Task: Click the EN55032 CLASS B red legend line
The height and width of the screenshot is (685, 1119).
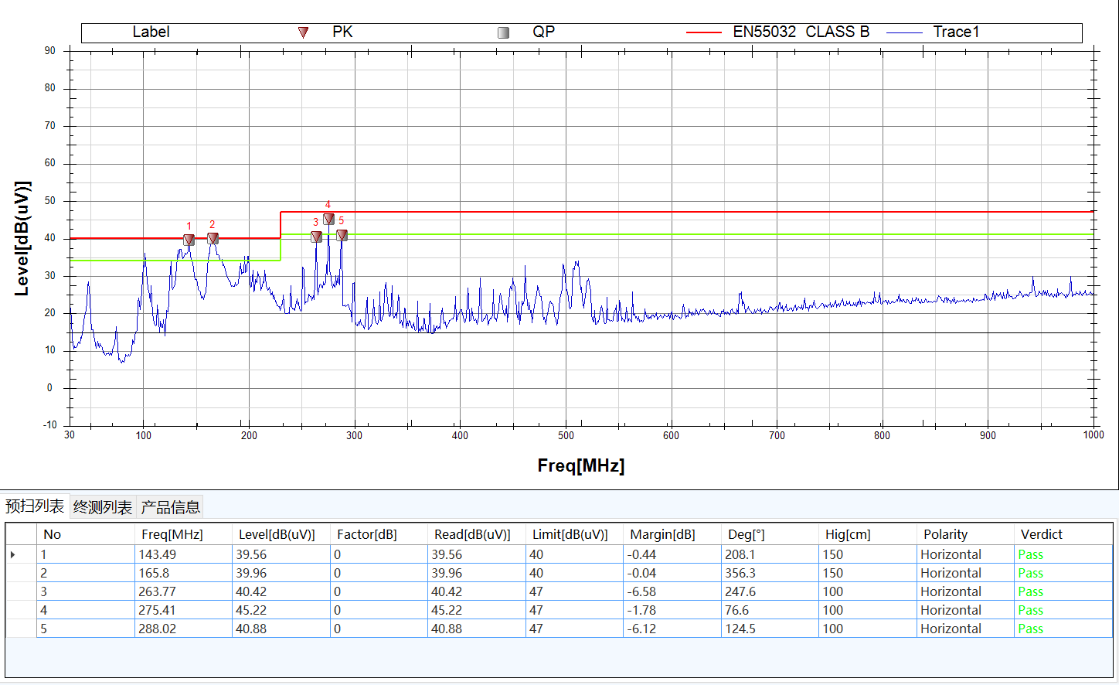Action: 704,32
